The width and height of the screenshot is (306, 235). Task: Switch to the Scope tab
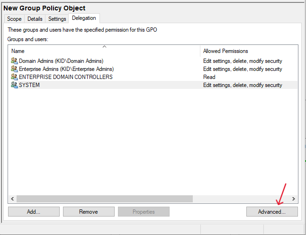14,19
